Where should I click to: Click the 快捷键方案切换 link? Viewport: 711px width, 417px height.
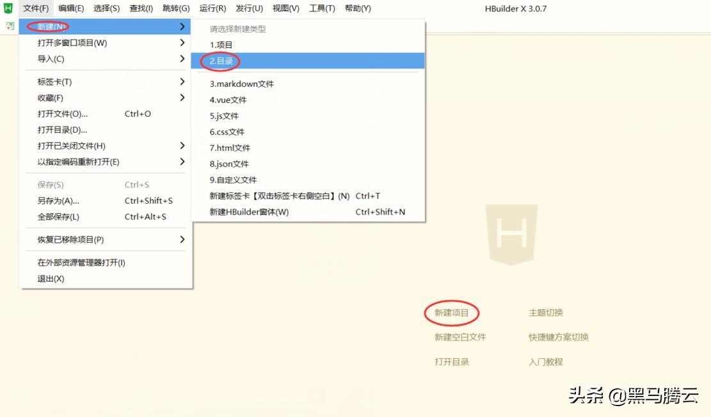[x=559, y=337]
